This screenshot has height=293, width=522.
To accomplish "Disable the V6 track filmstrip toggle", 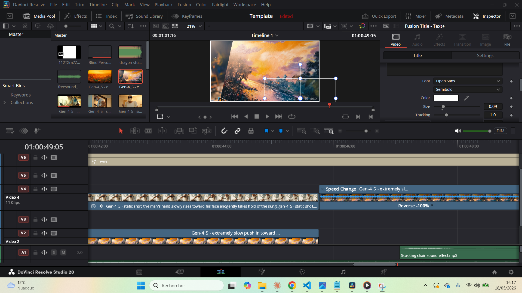I will click(x=54, y=157).
